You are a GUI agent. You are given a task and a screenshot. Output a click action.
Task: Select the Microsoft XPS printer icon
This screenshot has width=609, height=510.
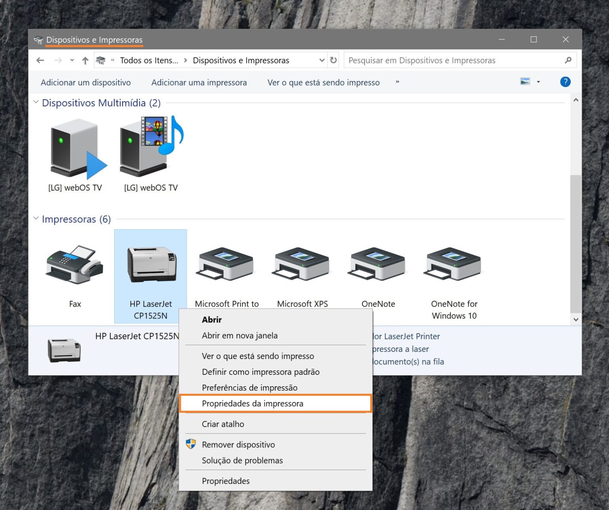301,264
